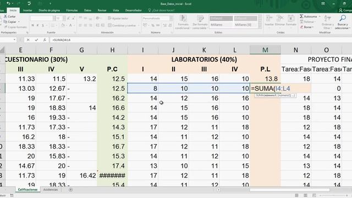Cancel the formula entry with the X icon
The image size is (352, 198).
coord(28,40)
